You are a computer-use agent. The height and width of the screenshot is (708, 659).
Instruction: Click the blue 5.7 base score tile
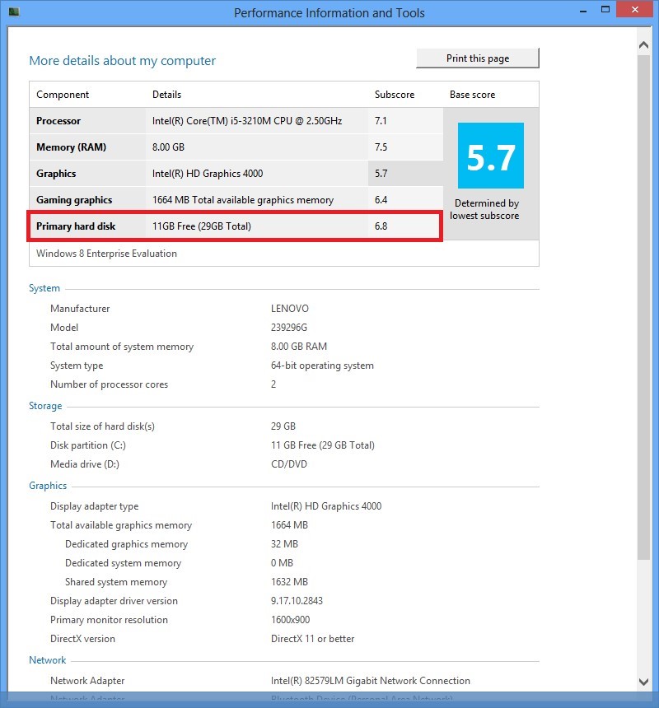coord(491,156)
